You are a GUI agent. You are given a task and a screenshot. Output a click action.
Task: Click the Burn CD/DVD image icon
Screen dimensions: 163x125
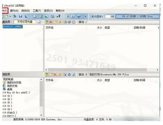59,16
